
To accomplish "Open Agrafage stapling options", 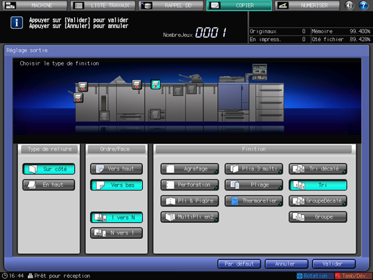I will 190,169.
